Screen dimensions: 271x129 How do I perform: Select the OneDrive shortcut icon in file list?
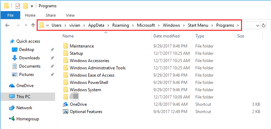pos(66,104)
